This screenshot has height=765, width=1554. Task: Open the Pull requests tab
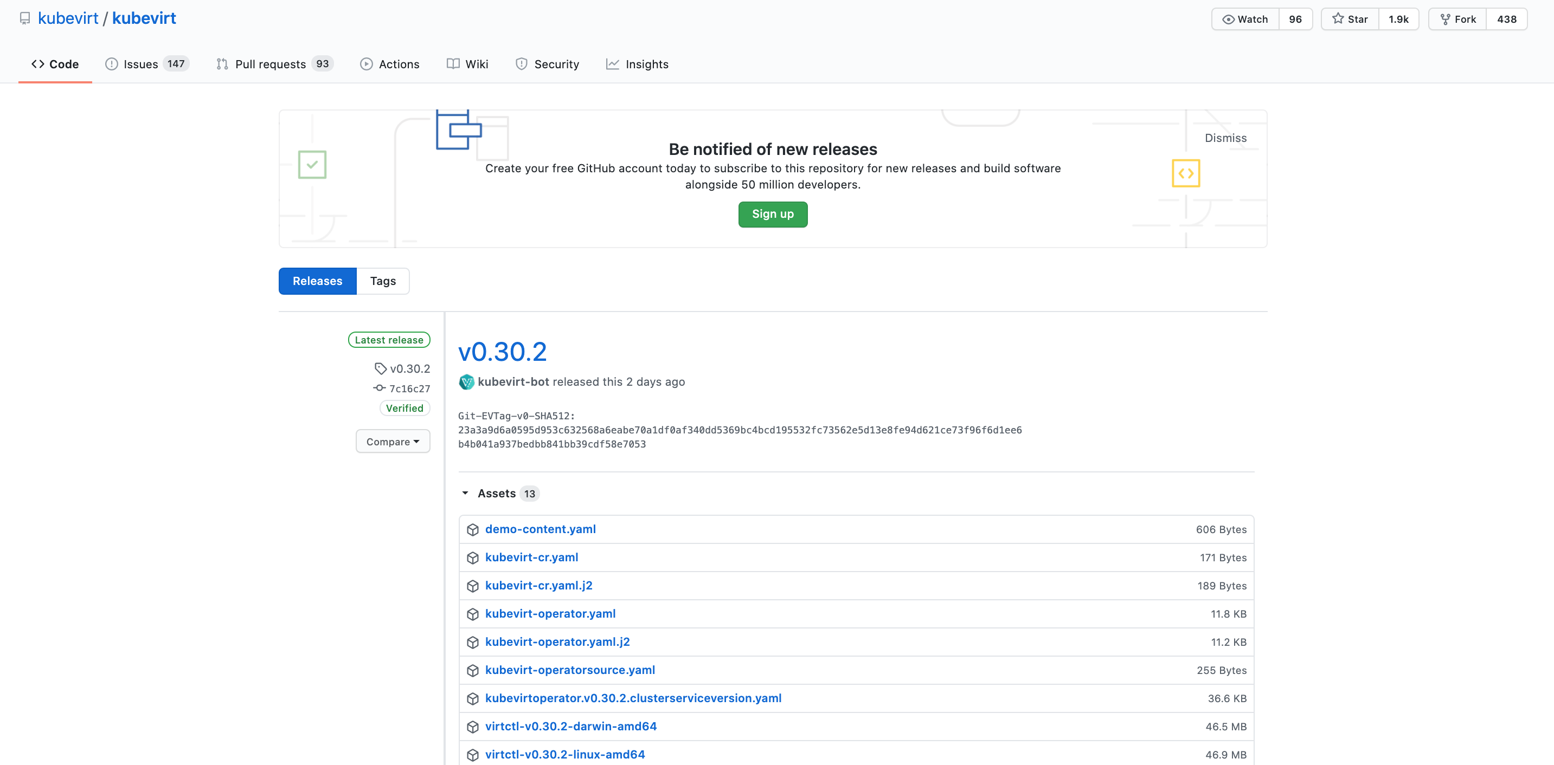click(x=274, y=64)
